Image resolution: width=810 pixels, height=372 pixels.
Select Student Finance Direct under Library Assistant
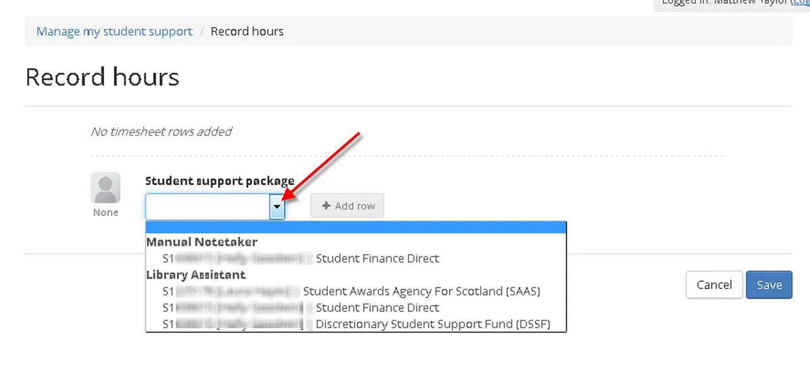(356, 308)
